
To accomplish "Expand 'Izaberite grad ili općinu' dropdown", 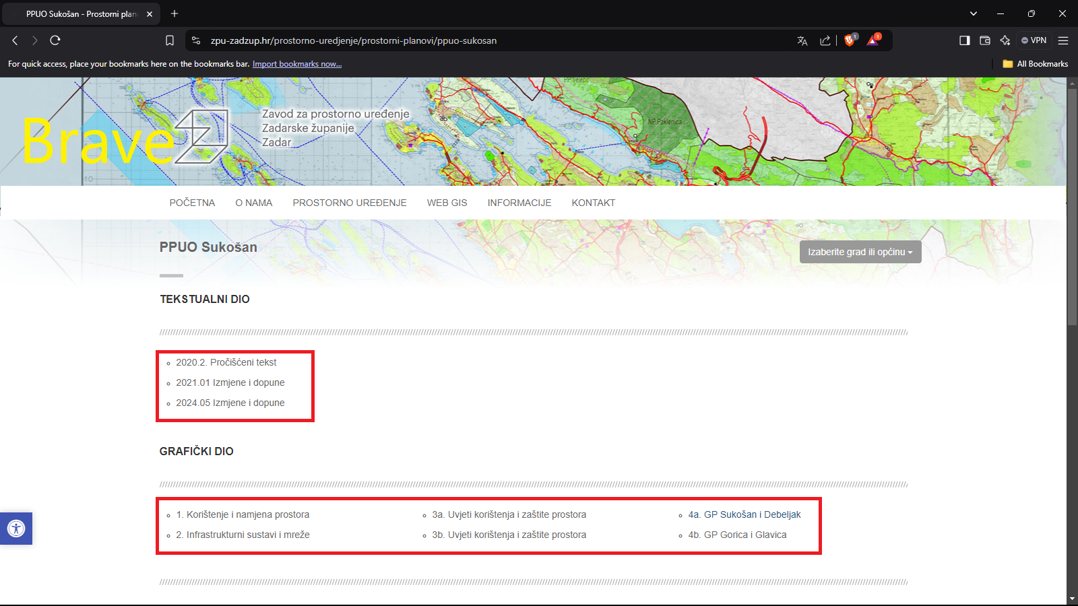I will (860, 252).
